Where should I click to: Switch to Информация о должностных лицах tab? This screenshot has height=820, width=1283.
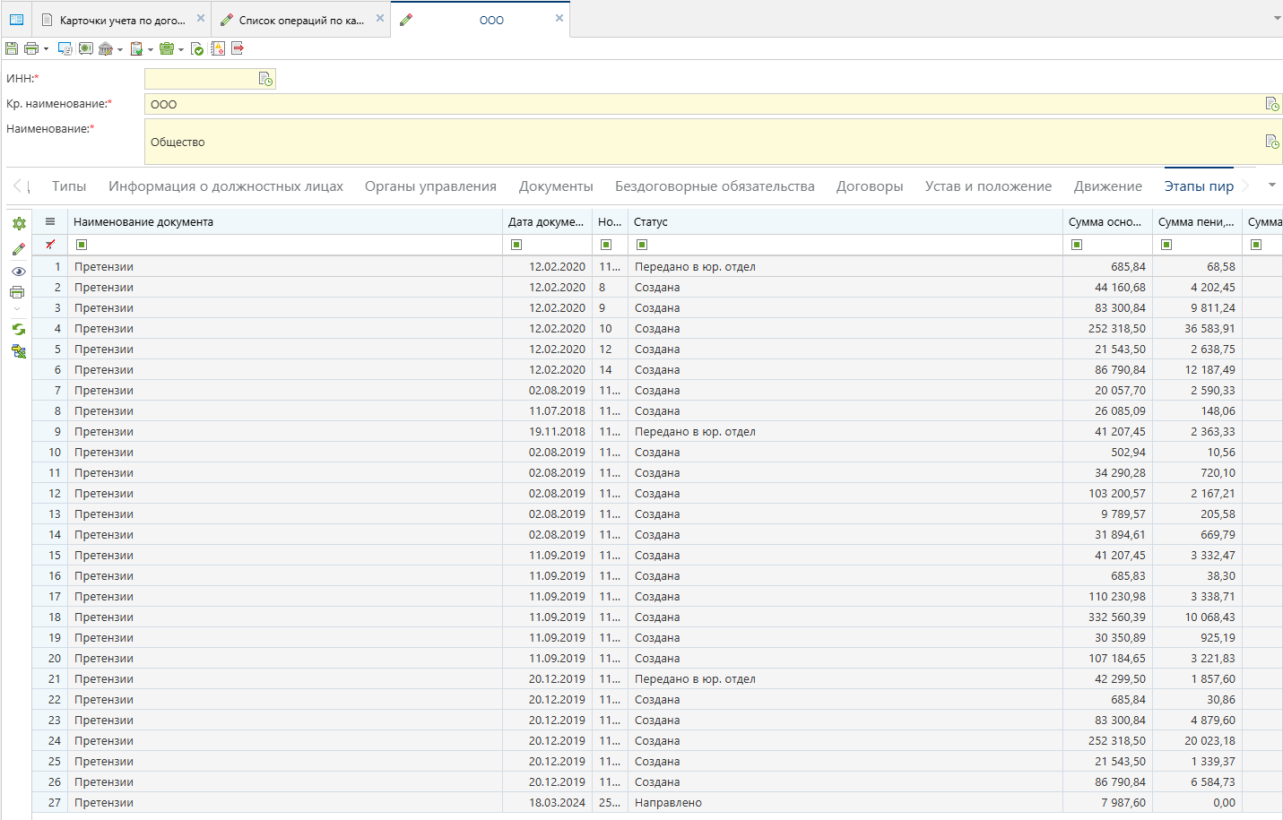(x=226, y=186)
